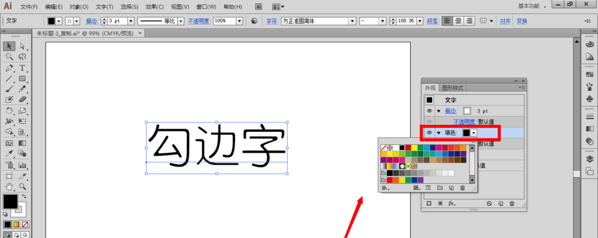Image resolution: width=598 pixels, height=238 pixels.
Task: Open the 基本功能 workspace switcher
Action: coord(532,7)
